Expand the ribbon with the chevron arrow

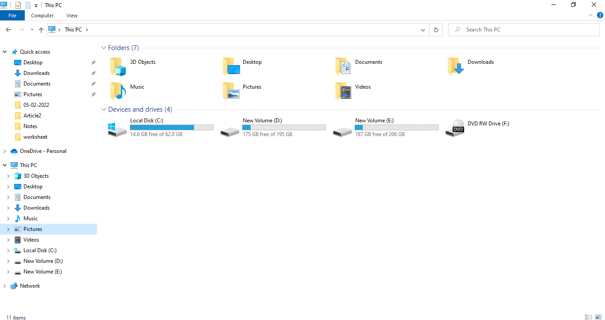[590, 15]
